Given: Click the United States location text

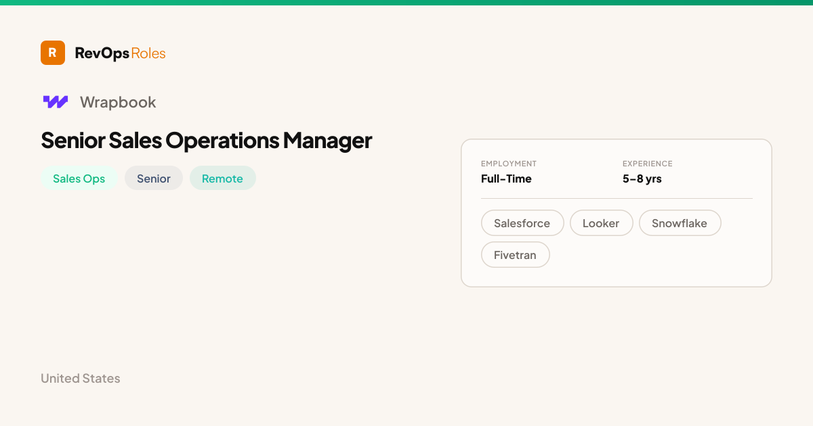Looking at the screenshot, I should pyautogui.click(x=81, y=378).
